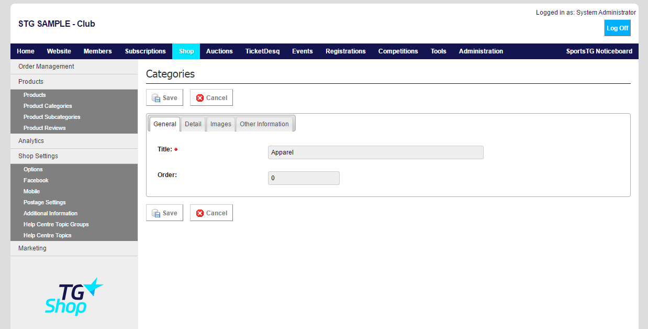Open the Website menu
Screen dimensions: 648x329
coord(59,51)
